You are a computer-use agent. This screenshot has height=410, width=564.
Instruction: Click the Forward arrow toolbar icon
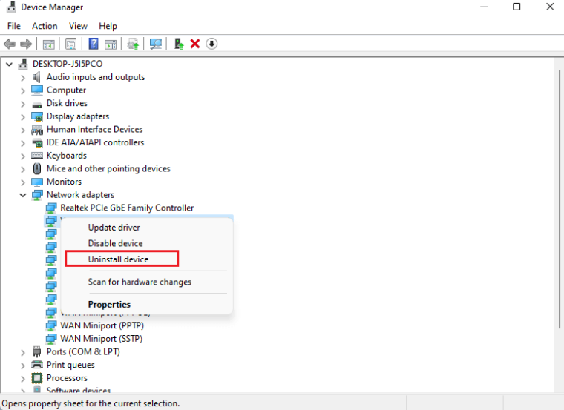coord(26,44)
